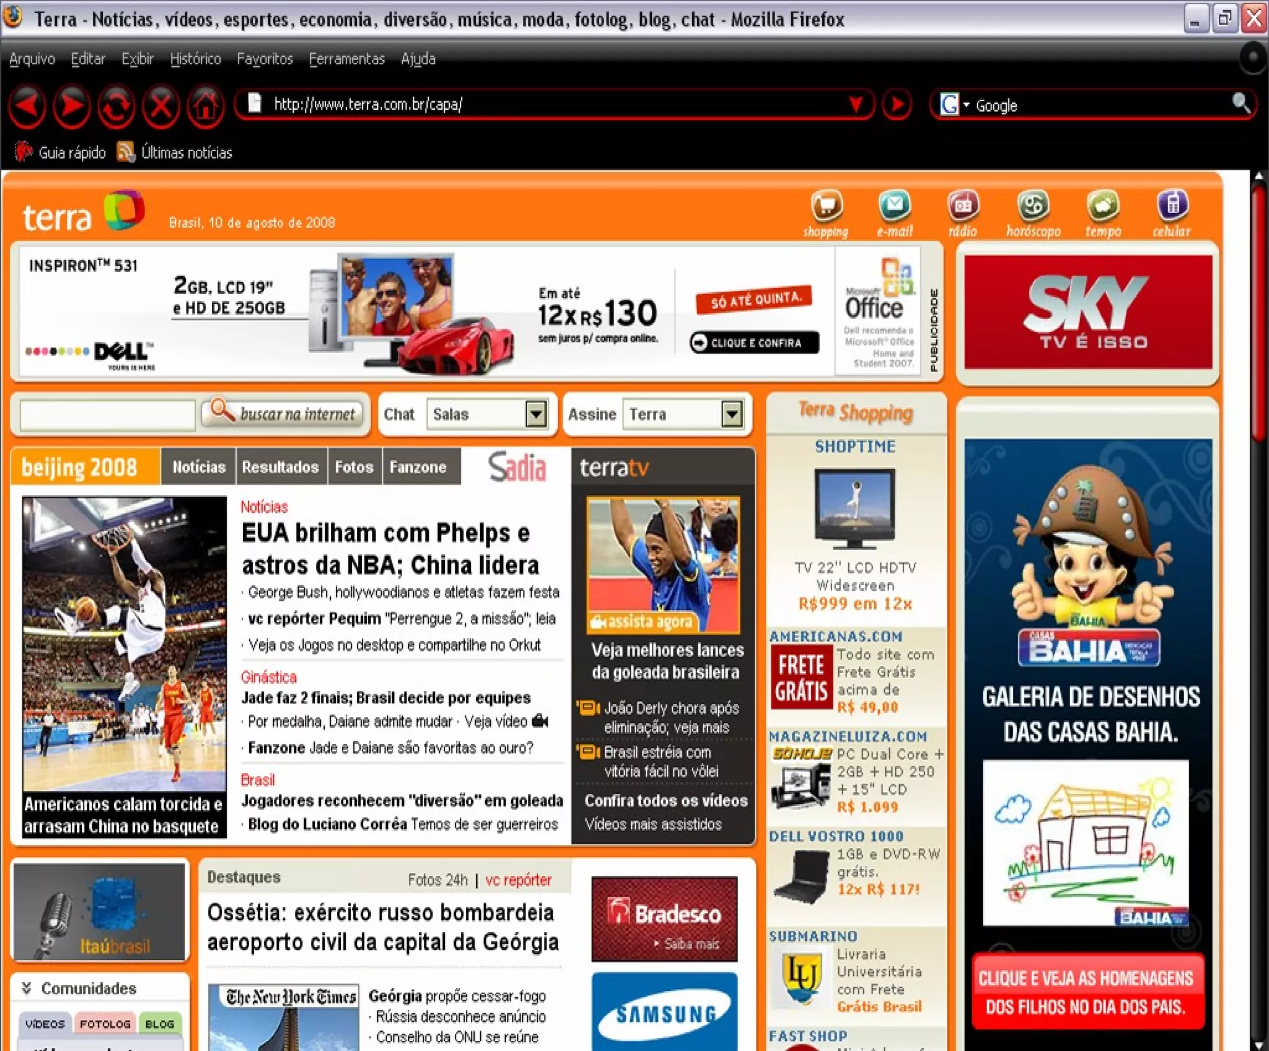Open the Assine Terra dropdown

pyautogui.click(x=732, y=414)
